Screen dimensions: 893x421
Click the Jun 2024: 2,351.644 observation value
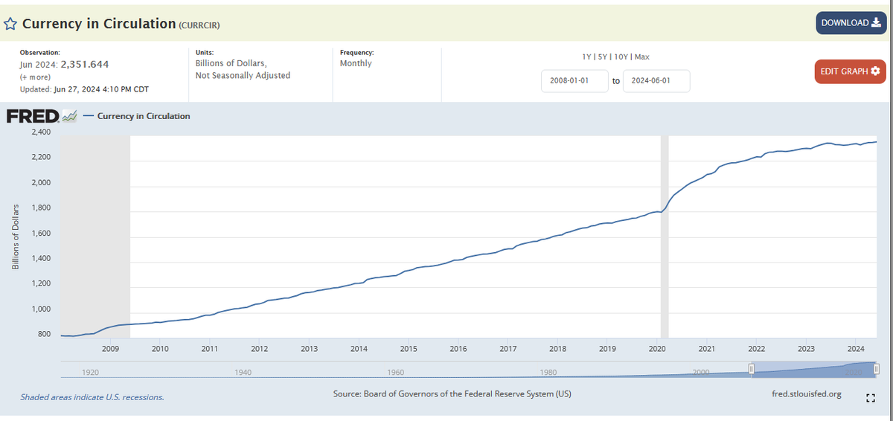point(64,65)
